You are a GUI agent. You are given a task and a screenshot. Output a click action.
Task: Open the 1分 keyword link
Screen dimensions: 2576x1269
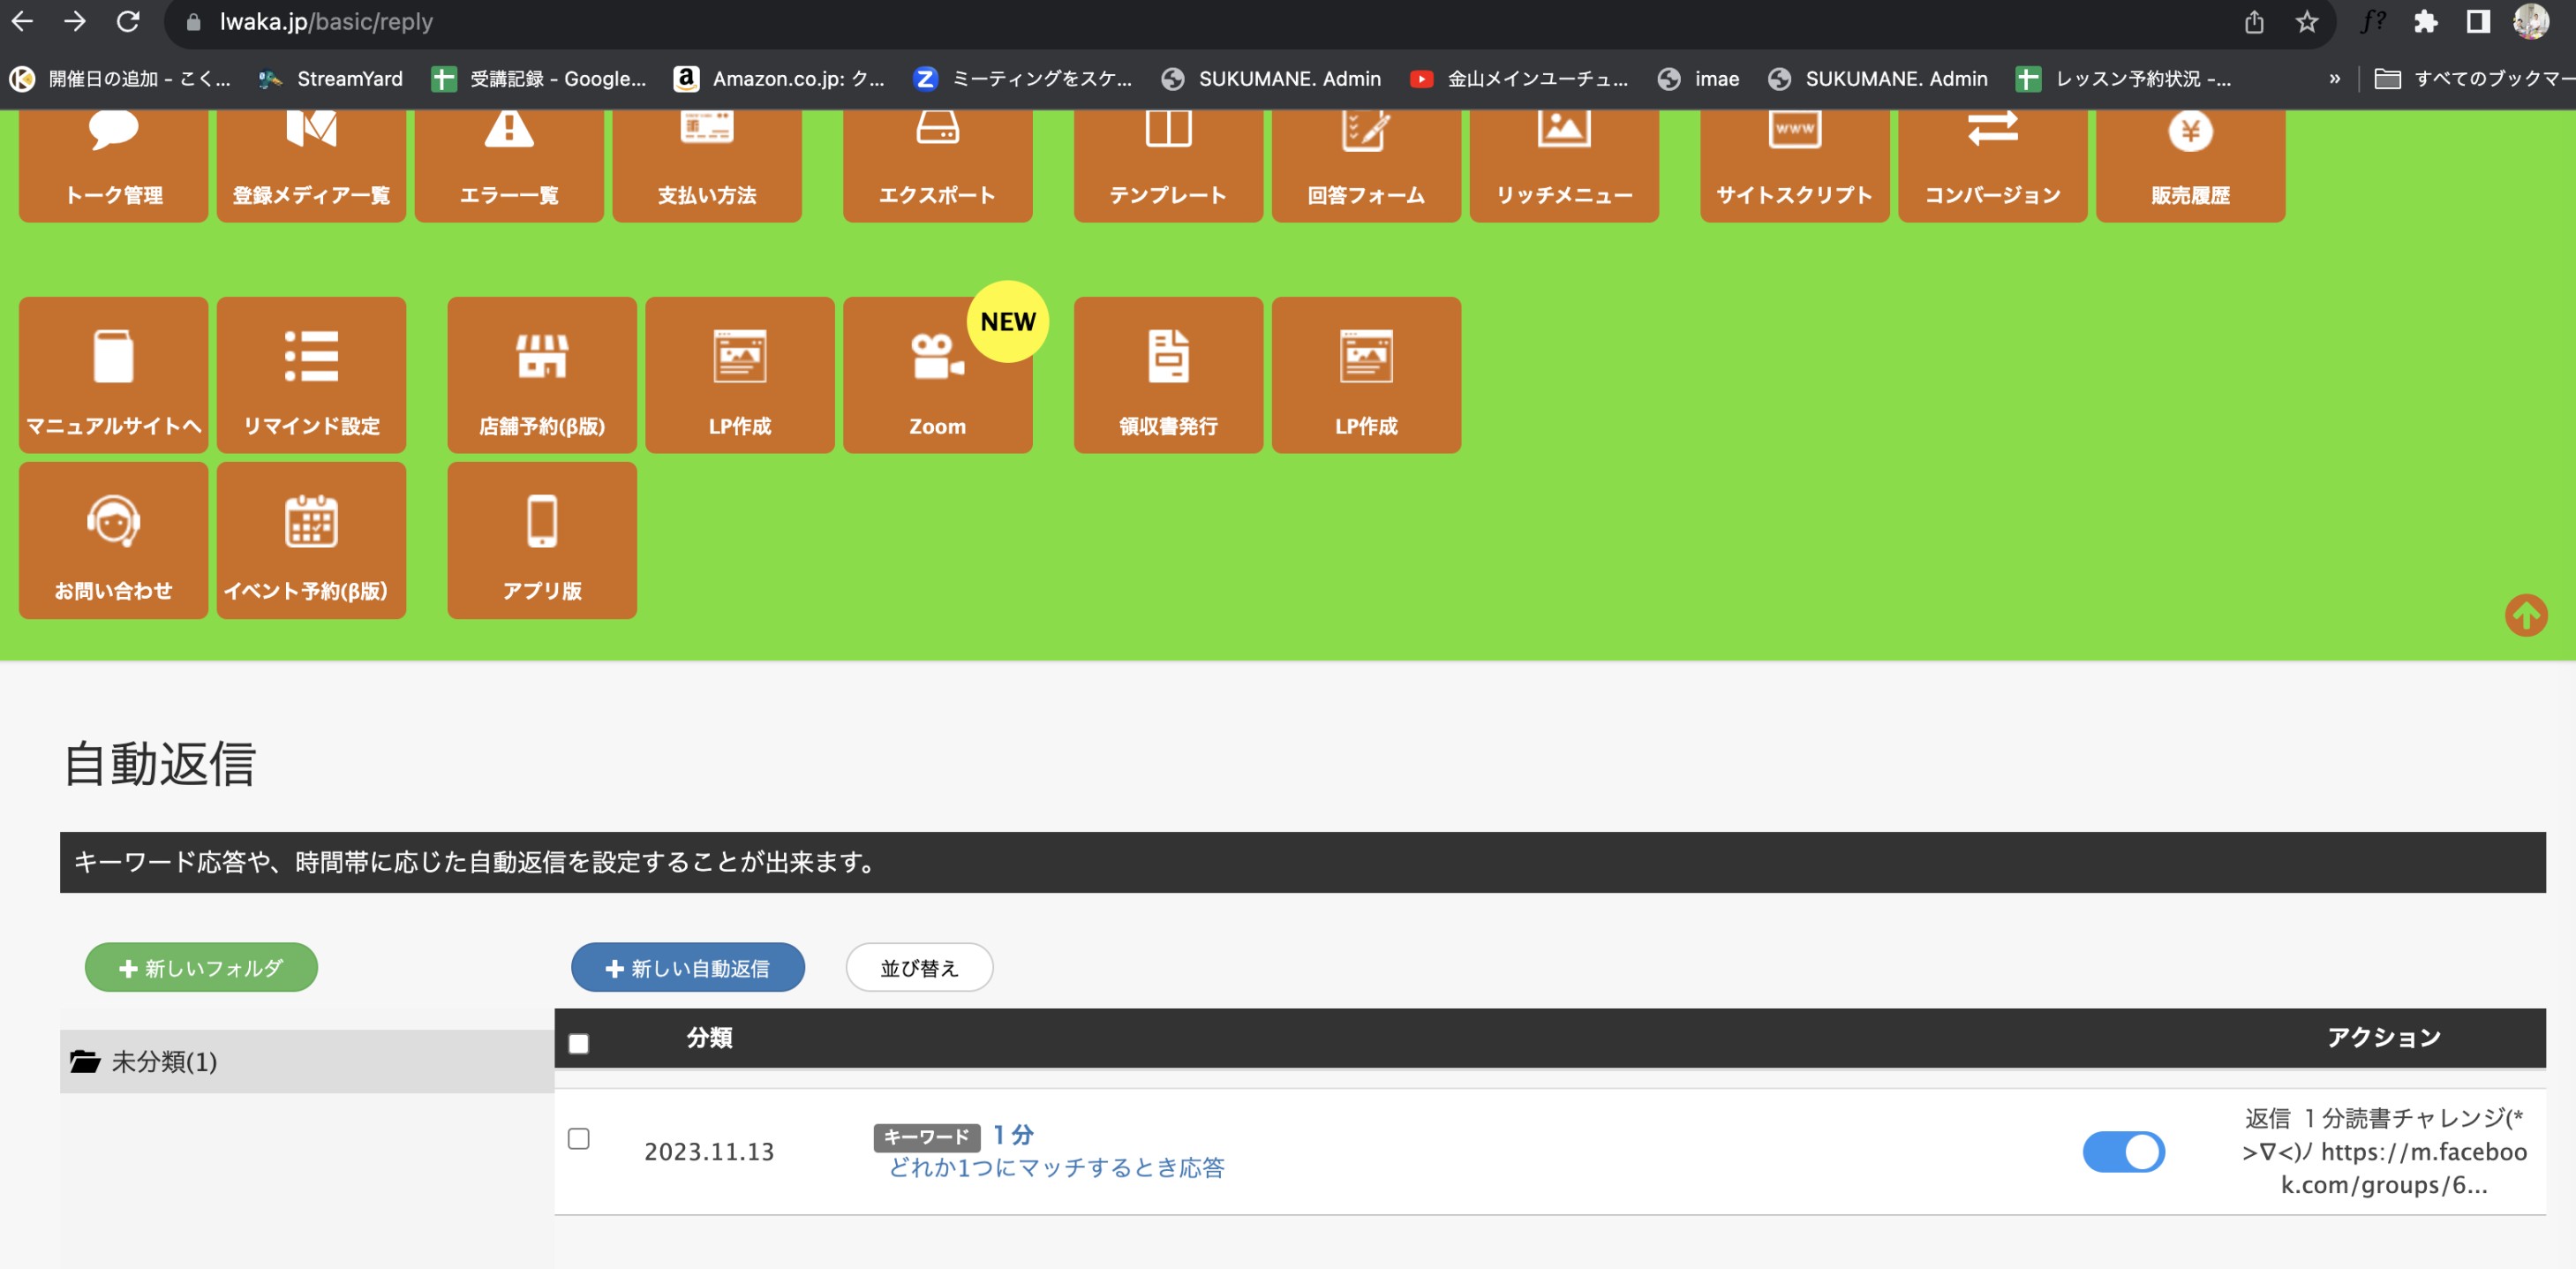point(1013,1135)
